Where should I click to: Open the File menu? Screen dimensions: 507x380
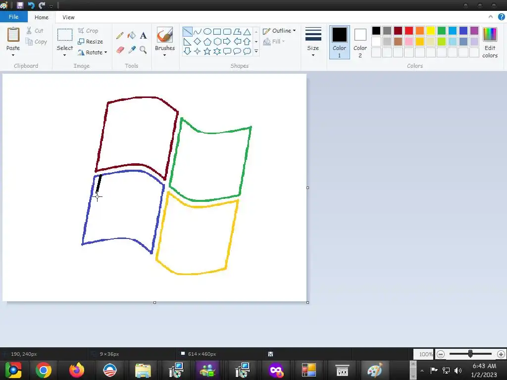13,17
